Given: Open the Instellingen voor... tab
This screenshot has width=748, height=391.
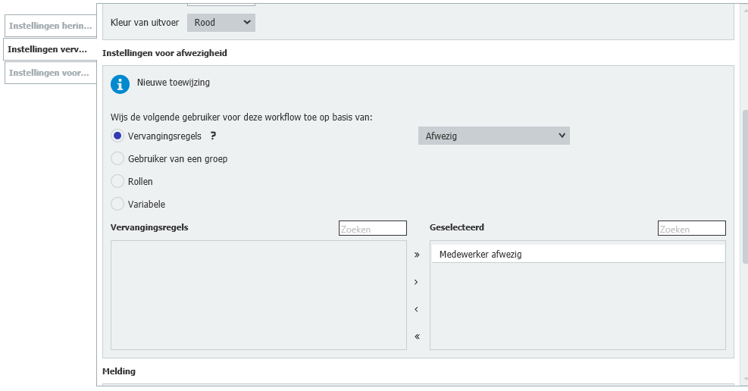Looking at the screenshot, I should 50,73.
